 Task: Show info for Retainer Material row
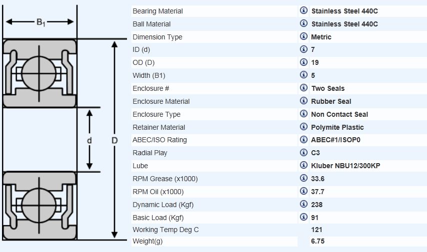[303, 127]
